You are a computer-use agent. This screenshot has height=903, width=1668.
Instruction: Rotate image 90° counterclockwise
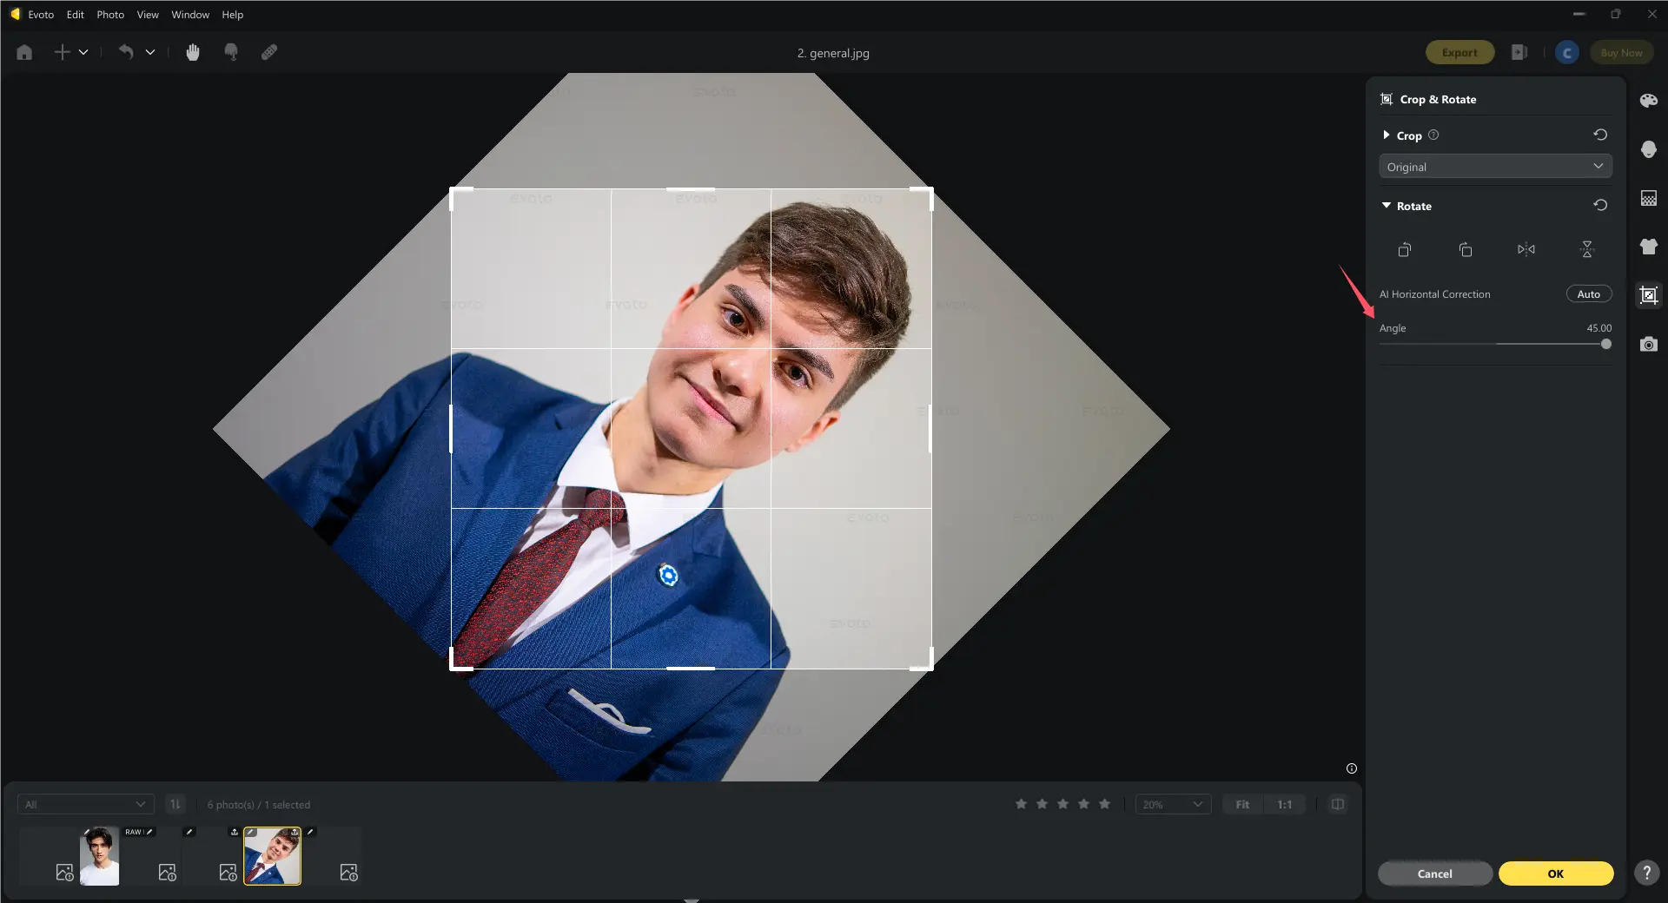(x=1405, y=250)
